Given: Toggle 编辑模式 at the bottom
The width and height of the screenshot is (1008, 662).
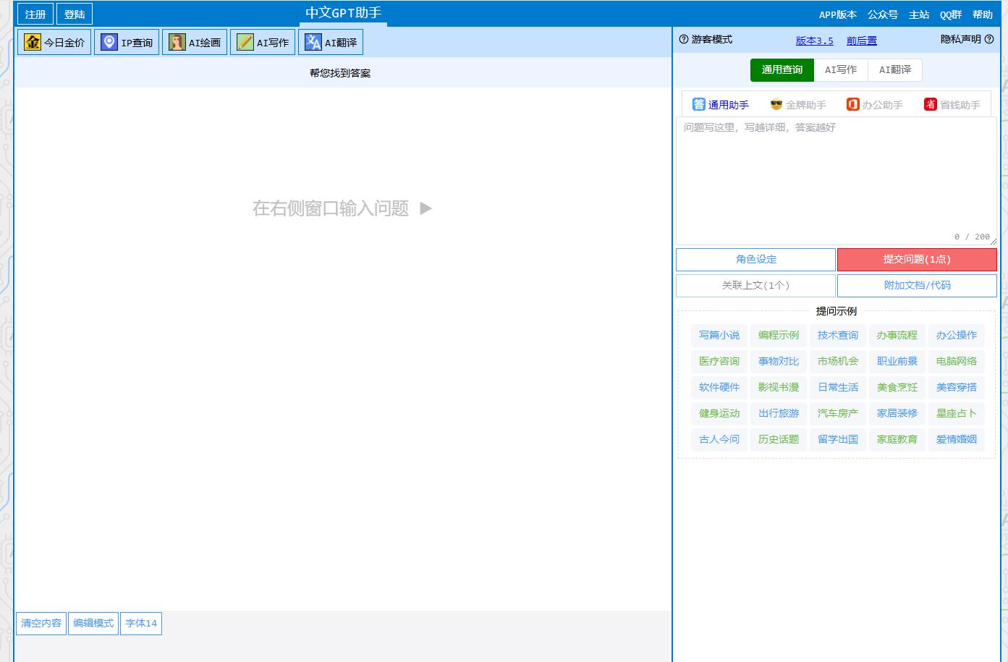Looking at the screenshot, I should (93, 624).
